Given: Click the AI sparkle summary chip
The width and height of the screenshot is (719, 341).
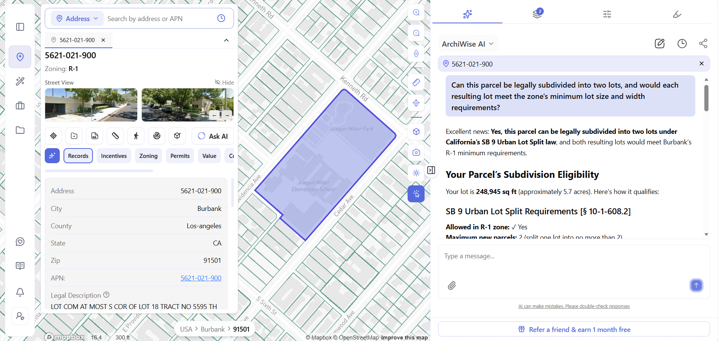Looking at the screenshot, I should [52, 156].
